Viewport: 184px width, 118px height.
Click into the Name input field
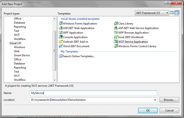coord(93,93)
